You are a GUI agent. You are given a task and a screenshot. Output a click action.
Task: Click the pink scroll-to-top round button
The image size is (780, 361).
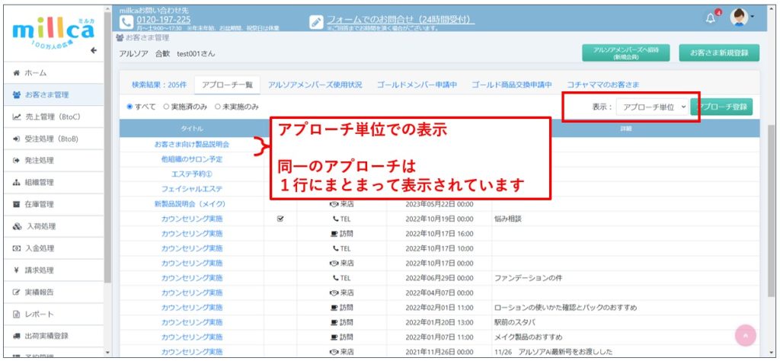(x=746, y=335)
